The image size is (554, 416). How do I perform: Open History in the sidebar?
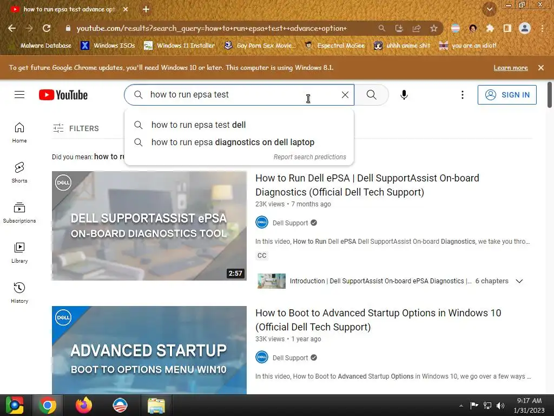click(19, 293)
